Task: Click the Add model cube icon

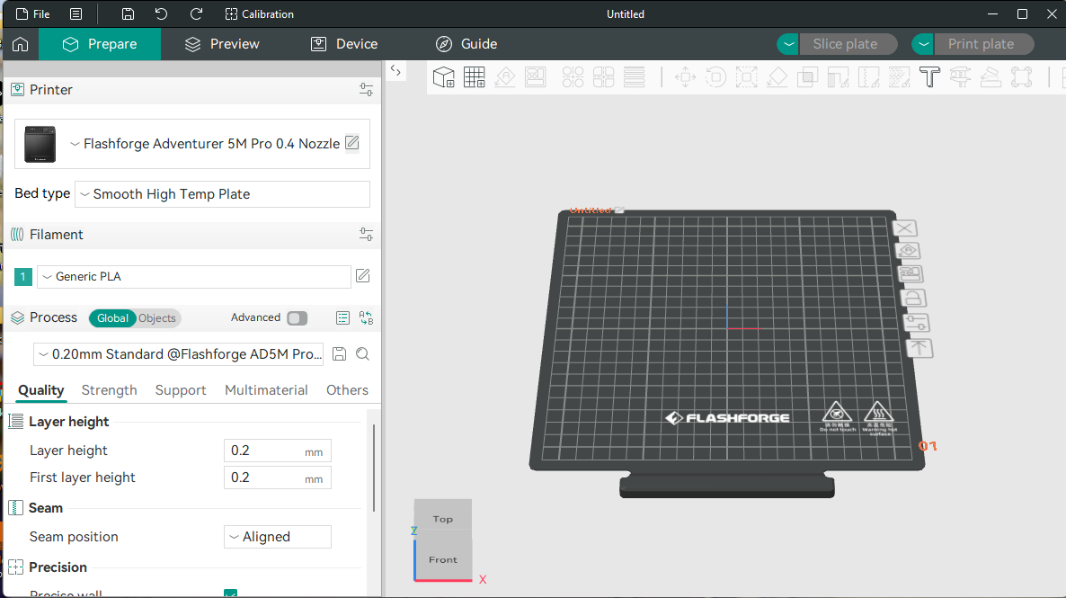Action: tap(444, 76)
